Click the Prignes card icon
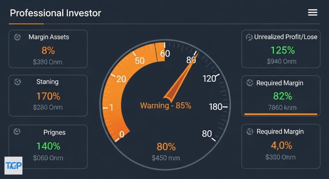The height and width of the screenshot is (179, 329). (18, 131)
